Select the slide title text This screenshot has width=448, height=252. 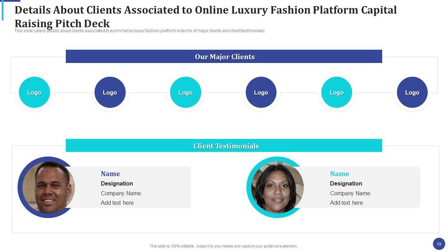tap(205, 16)
